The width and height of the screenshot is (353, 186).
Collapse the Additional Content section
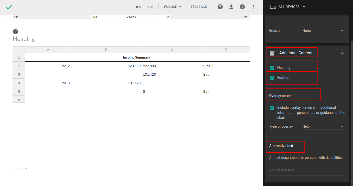coord(342,53)
